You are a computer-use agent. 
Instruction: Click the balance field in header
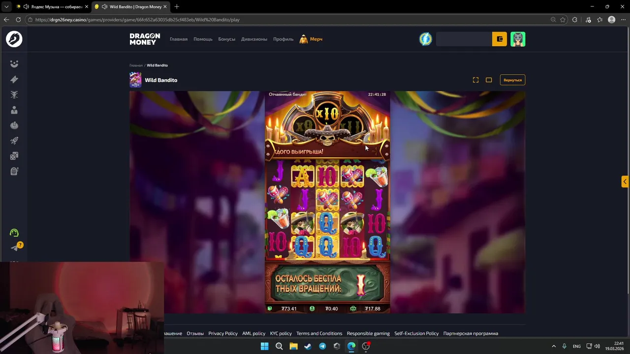pyautogui.click(x=464, y=39)
